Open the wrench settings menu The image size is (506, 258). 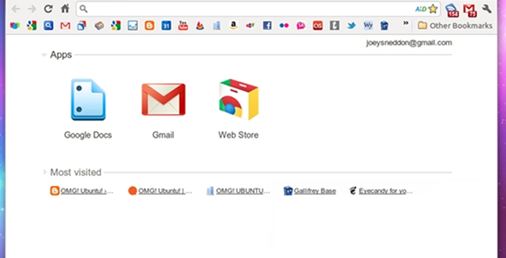tap(487, 9)
